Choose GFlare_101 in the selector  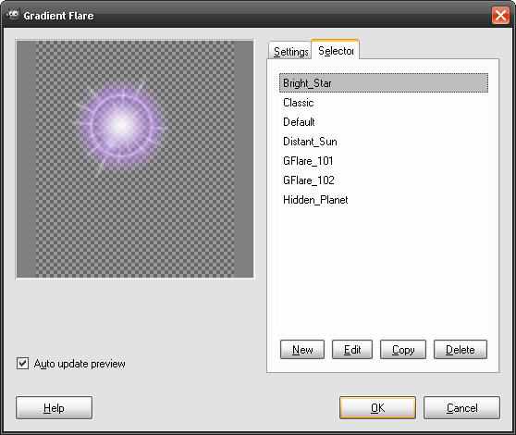click(x=384, y=161)
